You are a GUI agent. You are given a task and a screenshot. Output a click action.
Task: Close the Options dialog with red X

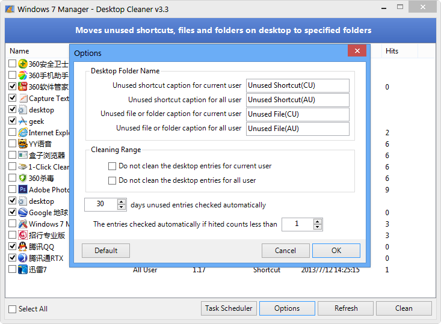[x=357, y=51]
